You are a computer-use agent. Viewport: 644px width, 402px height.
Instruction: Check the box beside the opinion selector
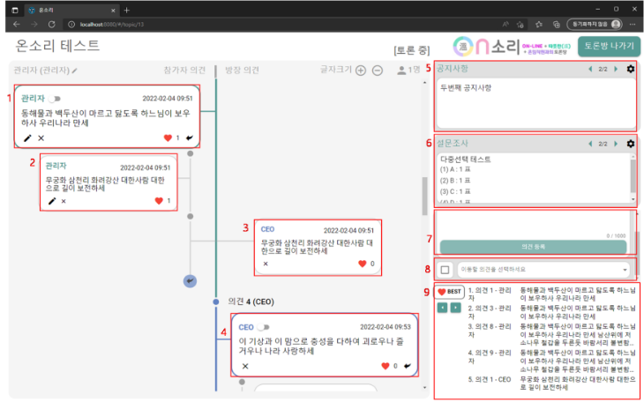(x=446, y=269)
